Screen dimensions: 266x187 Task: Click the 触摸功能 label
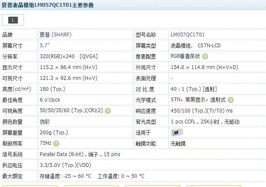click(x=146, y=143)
